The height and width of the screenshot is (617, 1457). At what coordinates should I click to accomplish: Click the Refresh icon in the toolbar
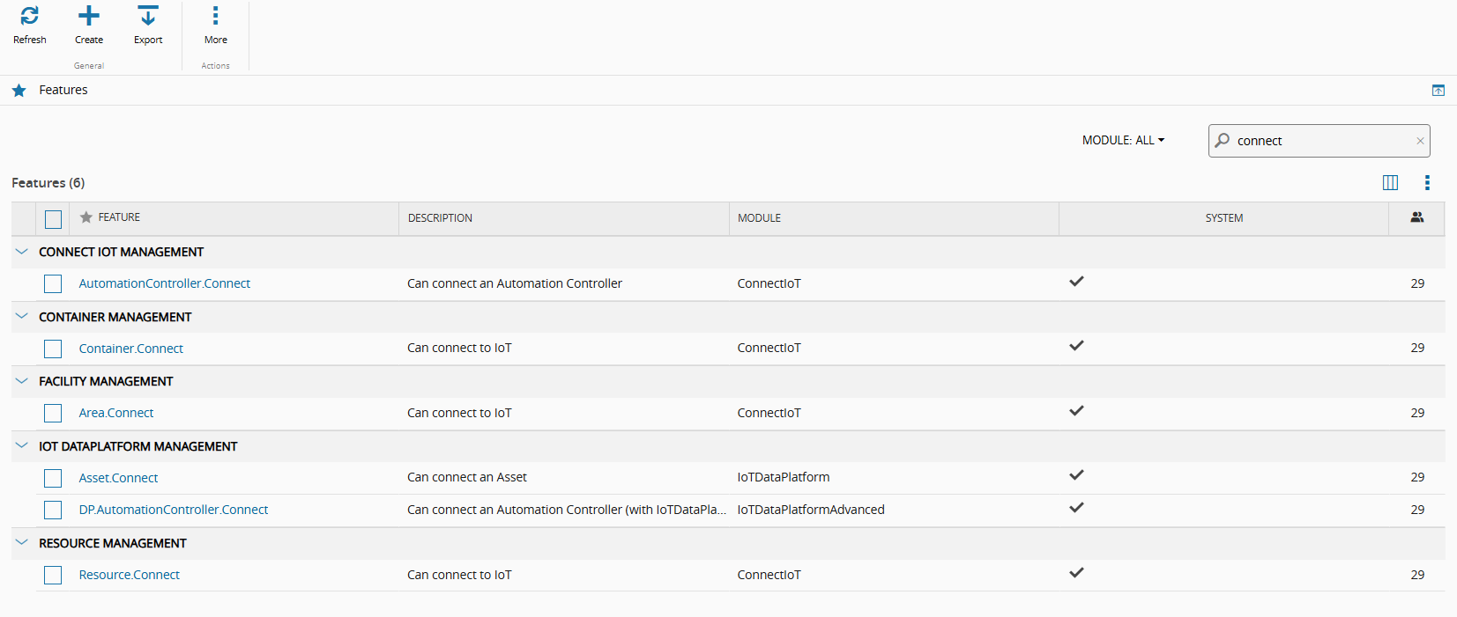click(x=29, y=16)
